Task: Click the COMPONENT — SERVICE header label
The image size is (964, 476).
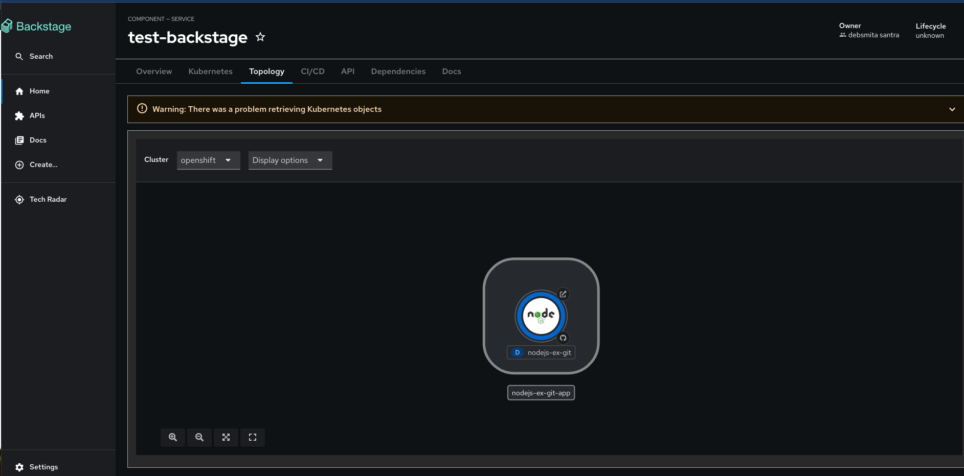Action: 161,19
